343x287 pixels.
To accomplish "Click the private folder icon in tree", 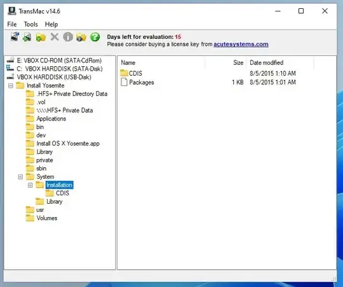I will click(30, 160).
